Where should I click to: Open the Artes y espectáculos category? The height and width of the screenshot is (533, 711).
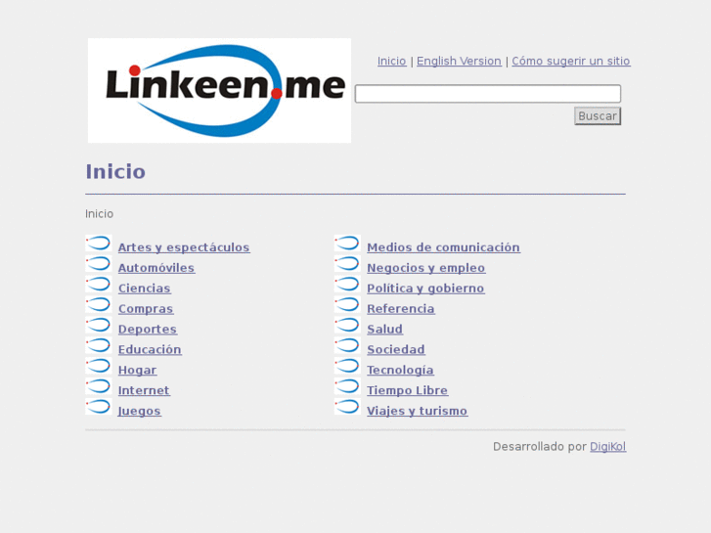click(184, 247)
